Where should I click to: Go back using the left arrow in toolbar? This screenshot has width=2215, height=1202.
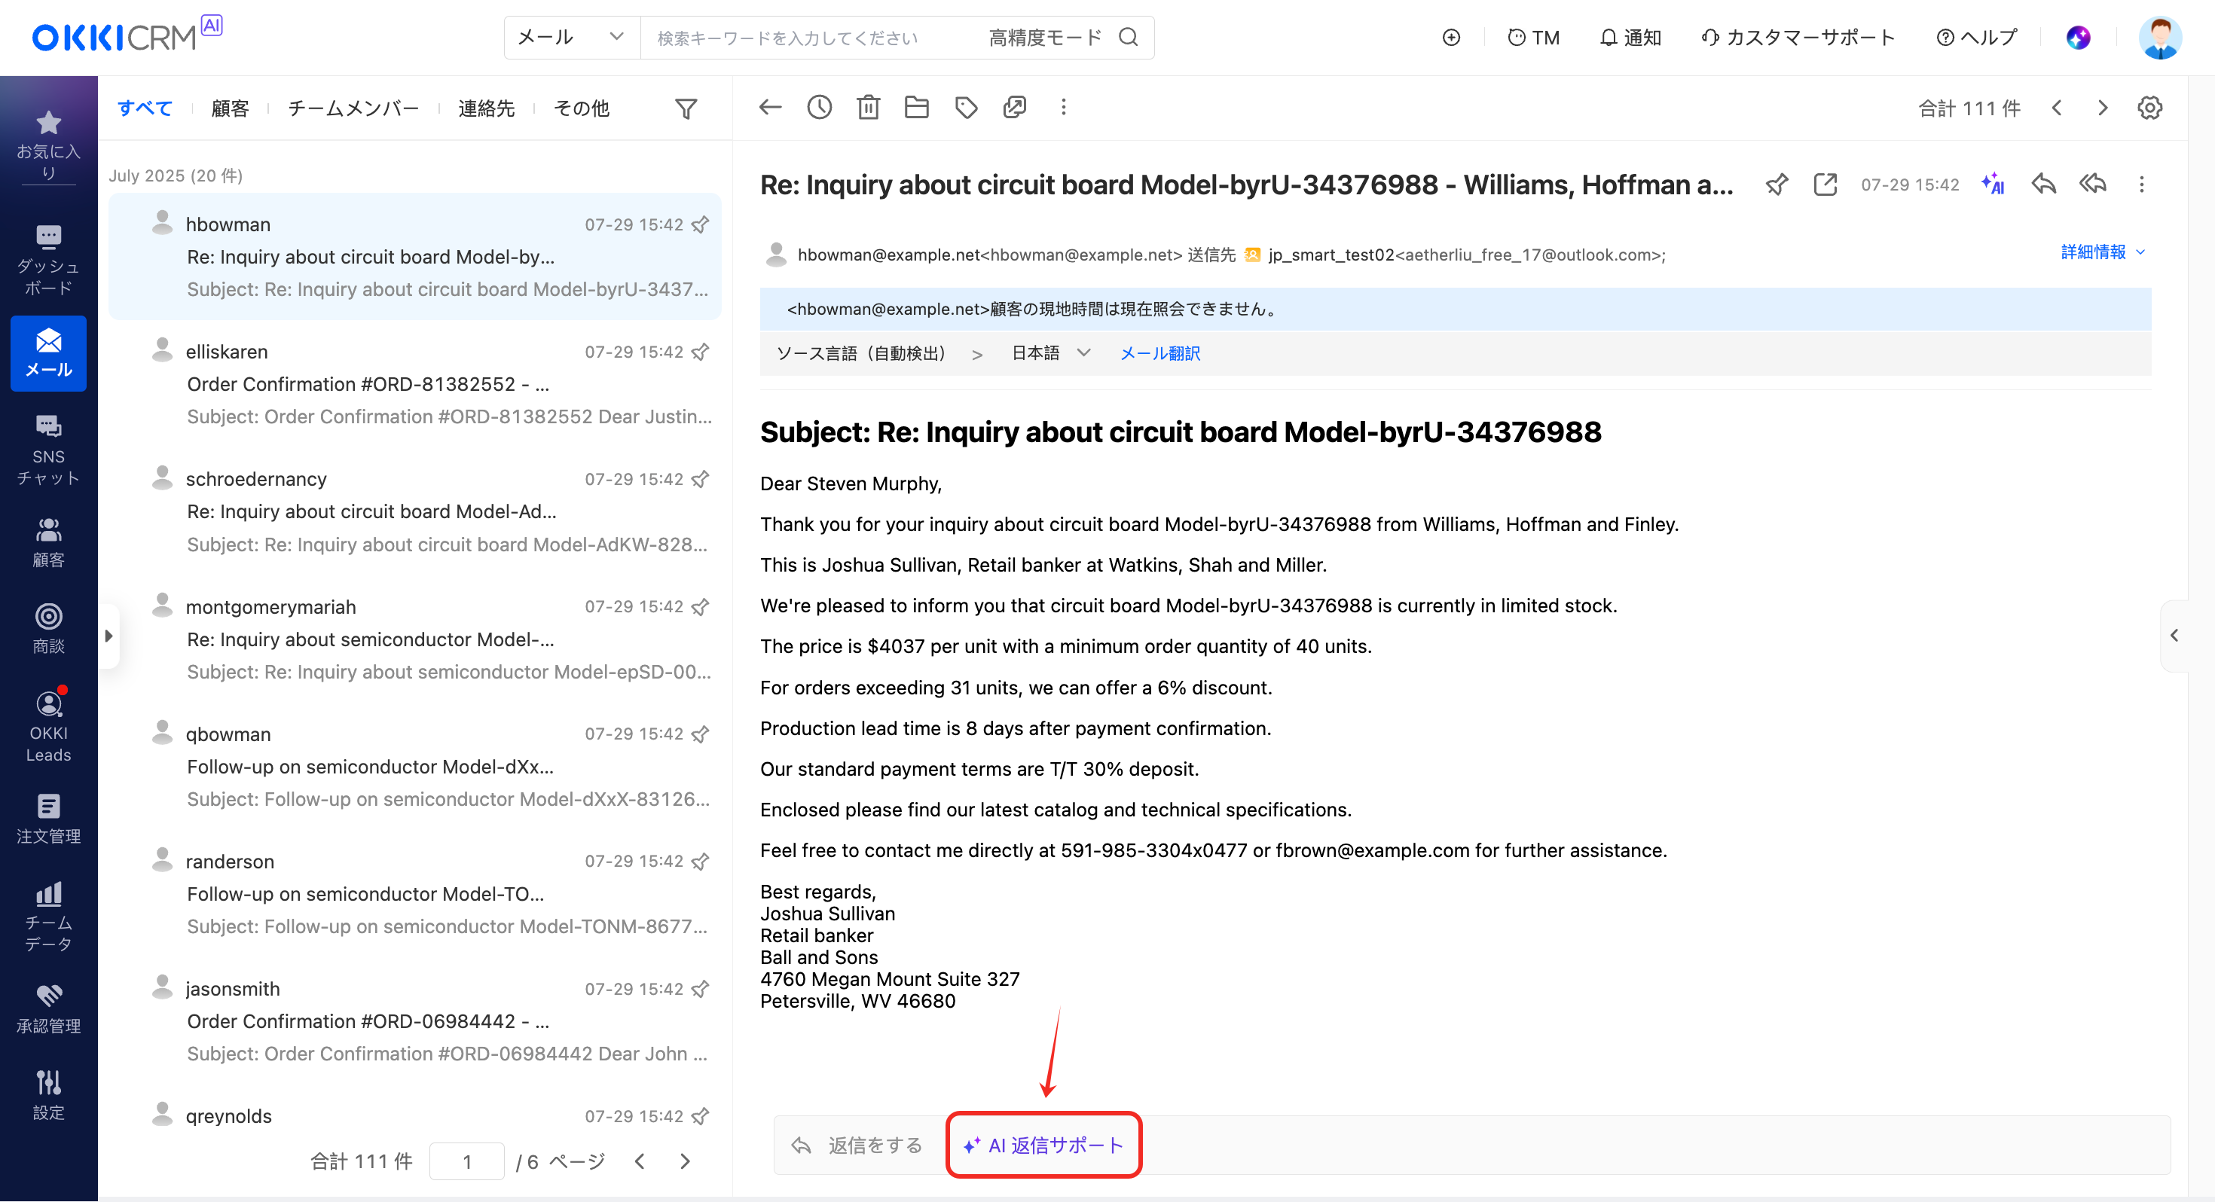point(769,108)
